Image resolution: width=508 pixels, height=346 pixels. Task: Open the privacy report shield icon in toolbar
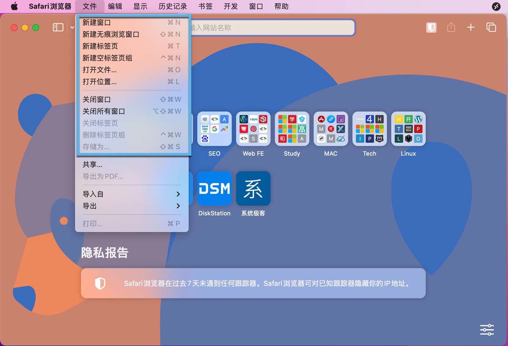tap(431, 27)
